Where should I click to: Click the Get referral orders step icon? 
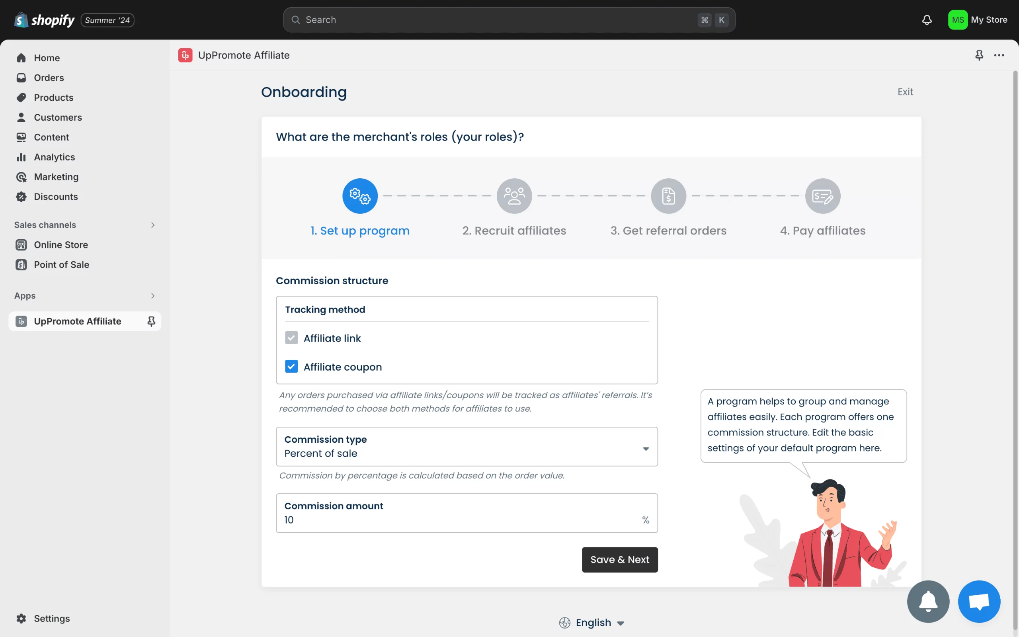click(x=668, y=195)
